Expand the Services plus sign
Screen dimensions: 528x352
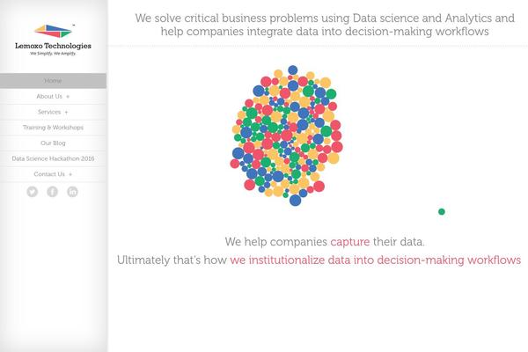point(66,113)
